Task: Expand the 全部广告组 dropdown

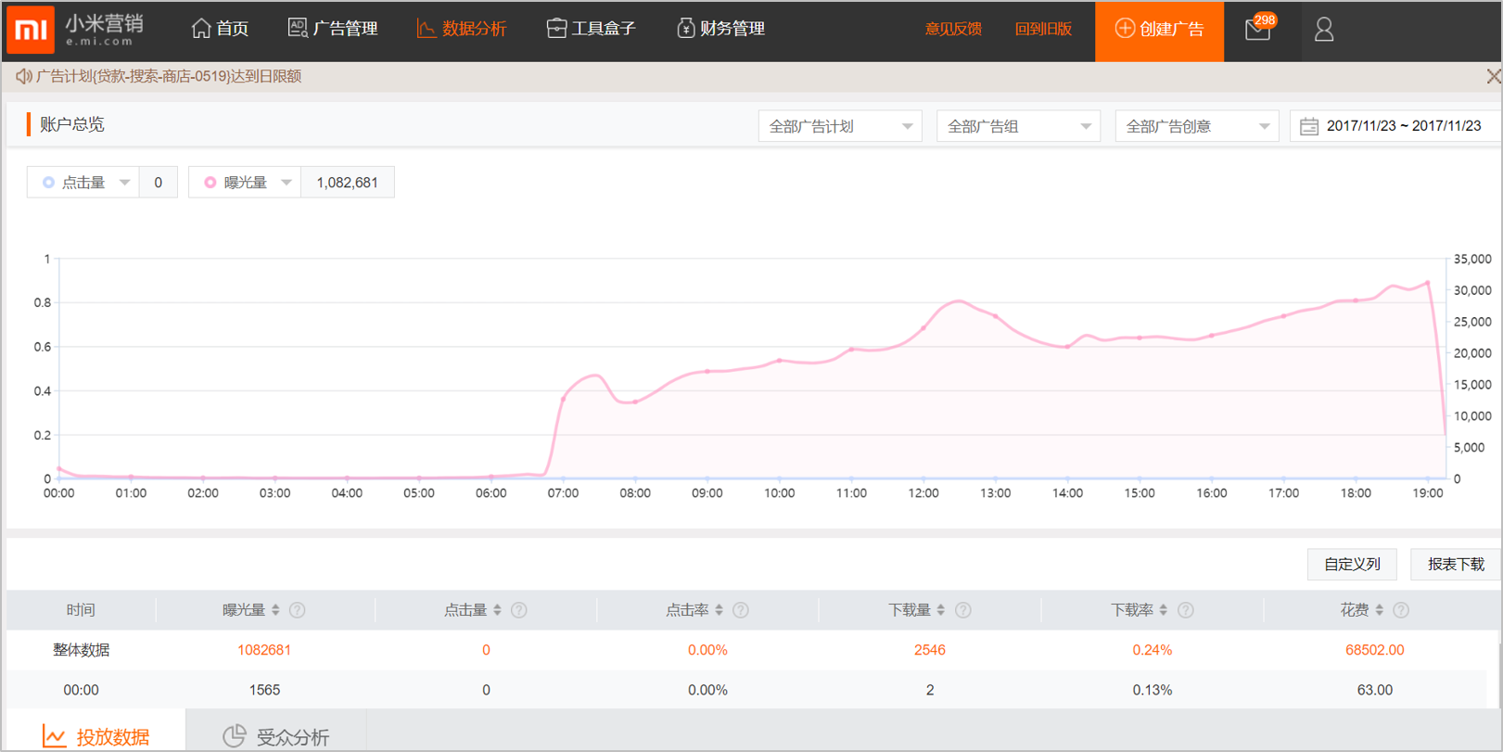Action: pos(1018,126)
